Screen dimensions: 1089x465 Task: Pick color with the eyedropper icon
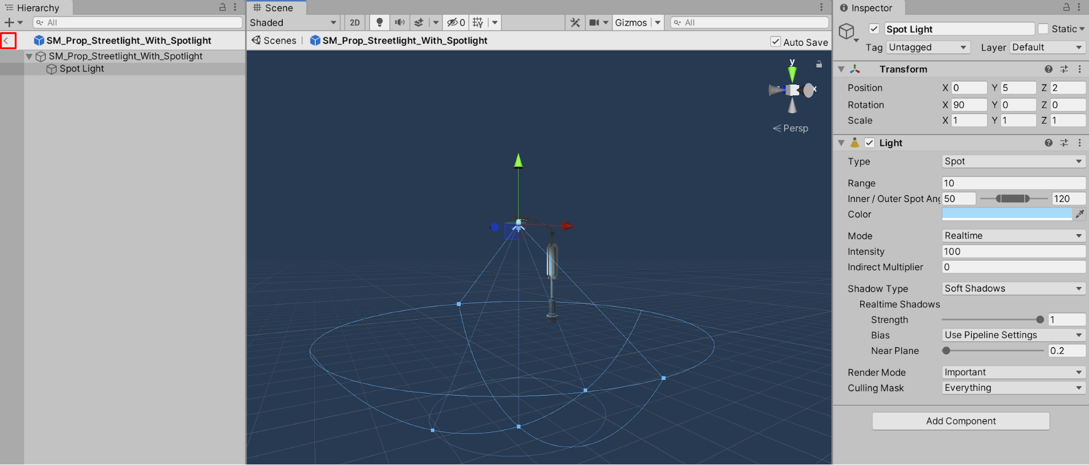[x=1079, y=214]
